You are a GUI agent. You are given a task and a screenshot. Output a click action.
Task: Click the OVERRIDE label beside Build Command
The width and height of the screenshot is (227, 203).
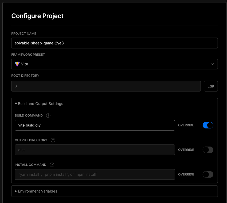(186, 125)
